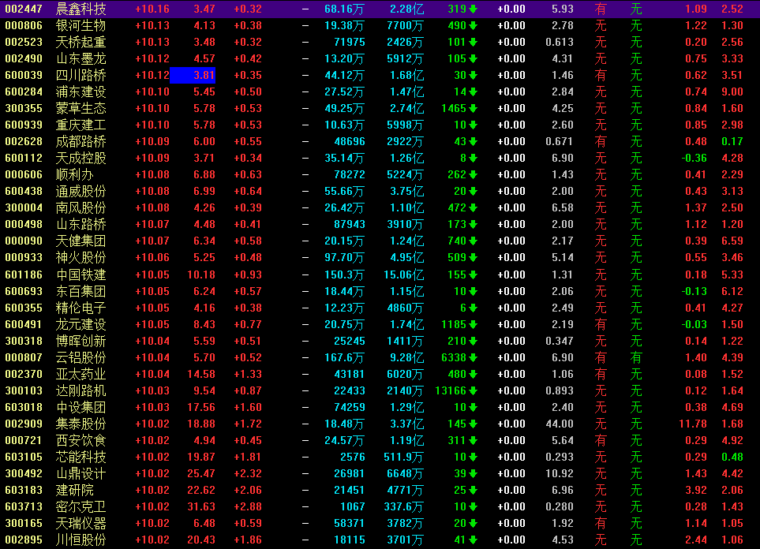Click 重庆建工 stock name
This screenshot has width=760, height=549.
(x=80, y=125)
